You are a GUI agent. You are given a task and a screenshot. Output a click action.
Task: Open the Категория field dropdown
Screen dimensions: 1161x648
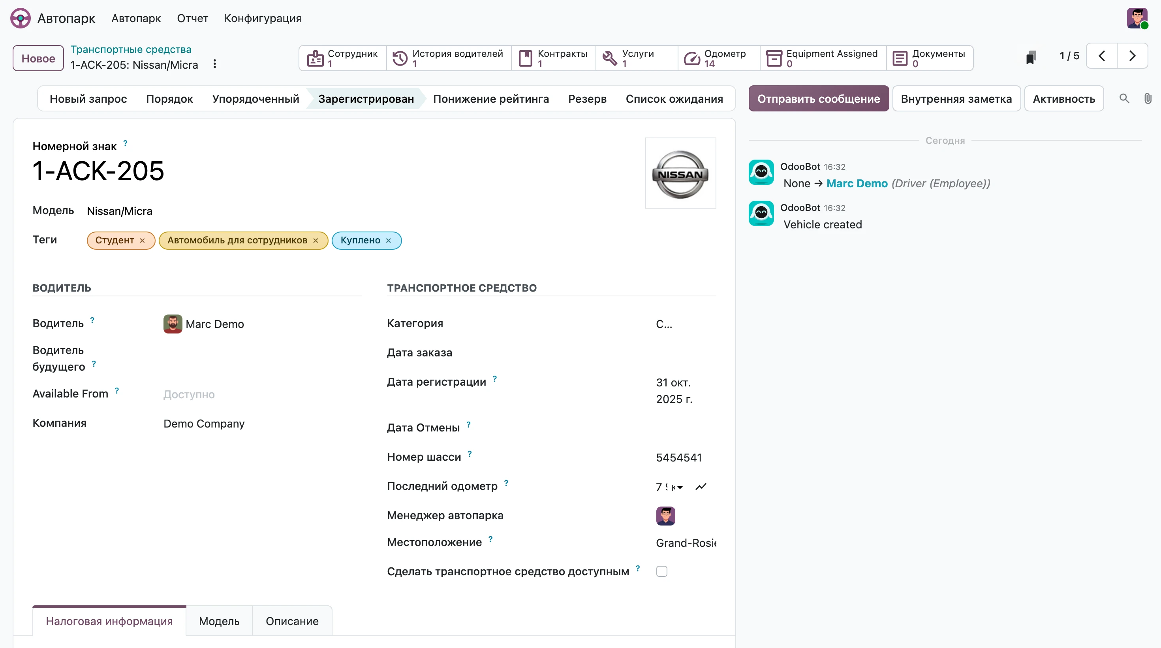point(686,324)
